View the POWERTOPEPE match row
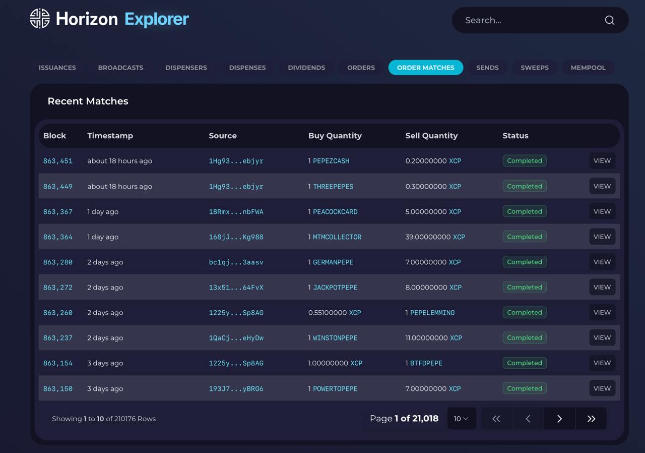 coord(602,388)
